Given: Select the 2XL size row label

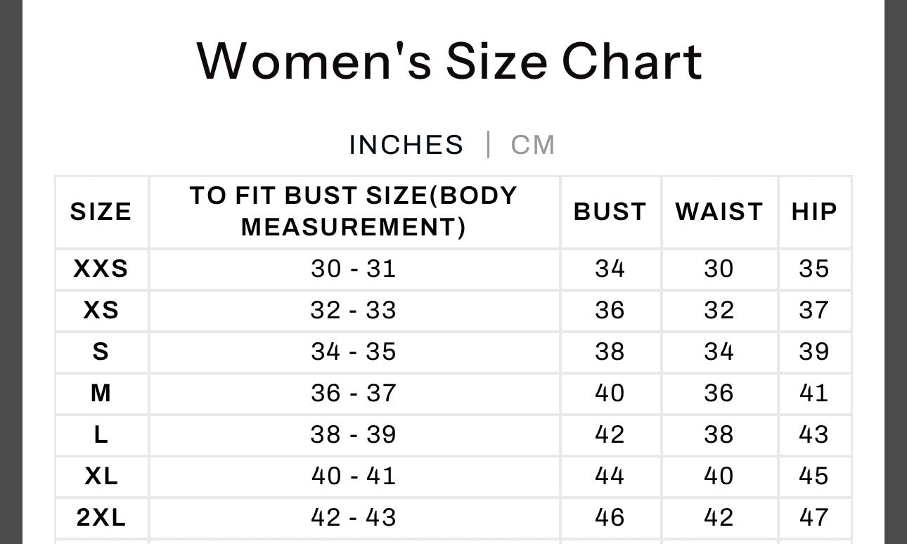Looking at the screenshot, I should point(101,517).
